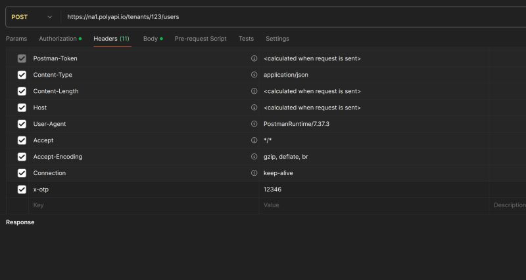526x280 pixels.
Task: Uncheck the User-Agent header checkbox
Action: click(x=22, y=124)
